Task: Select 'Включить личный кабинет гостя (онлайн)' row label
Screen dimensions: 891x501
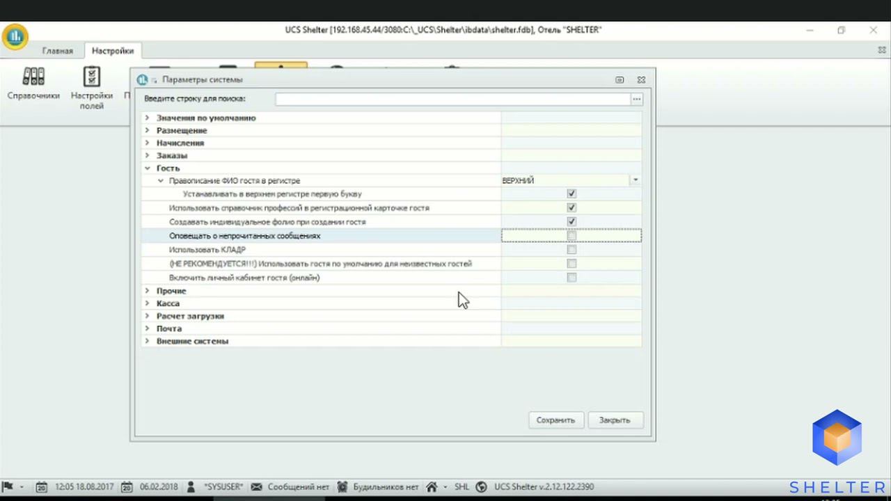Action: tap(244, 278)
